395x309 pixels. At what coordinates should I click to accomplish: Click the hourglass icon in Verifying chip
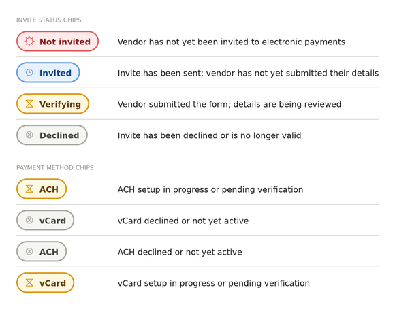tap(29, 103)
